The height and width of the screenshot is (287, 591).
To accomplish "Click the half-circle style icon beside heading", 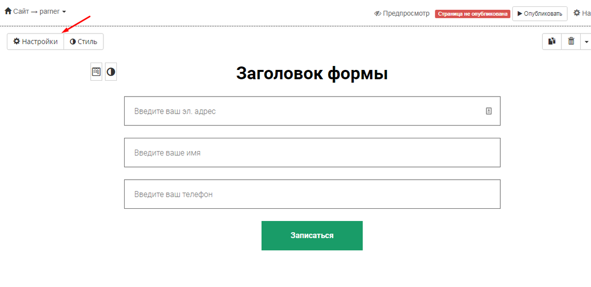I will point(111,71).
